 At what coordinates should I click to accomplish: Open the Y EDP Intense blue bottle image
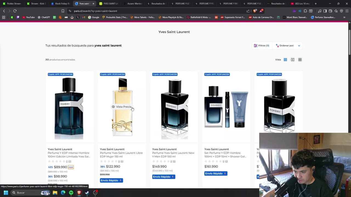pos(69,108)
